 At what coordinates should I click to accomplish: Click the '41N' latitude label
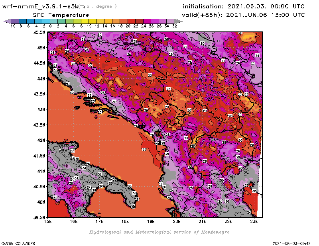pyautogui.click(x=41, y=171)
